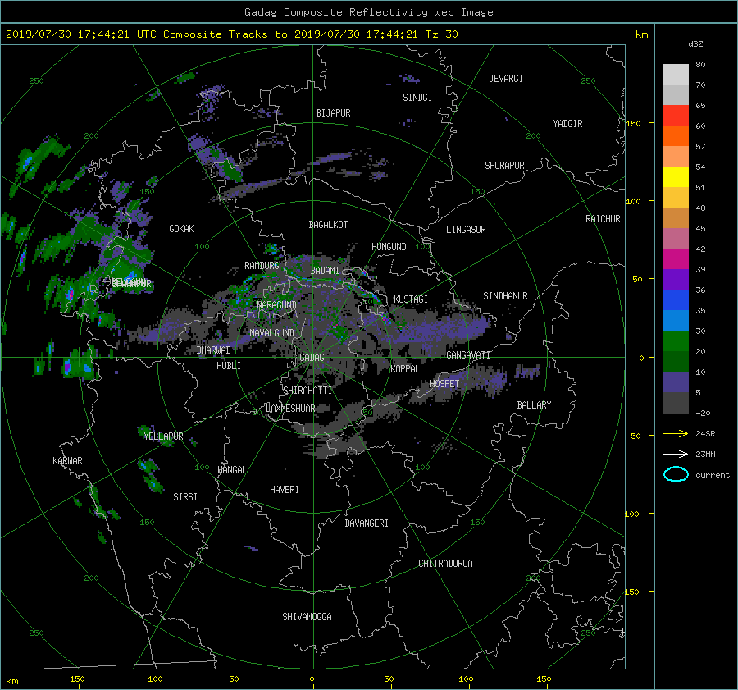Click the HUNGUND city label
The width and height of the screenshot is (738, 690).
(389, 247)
